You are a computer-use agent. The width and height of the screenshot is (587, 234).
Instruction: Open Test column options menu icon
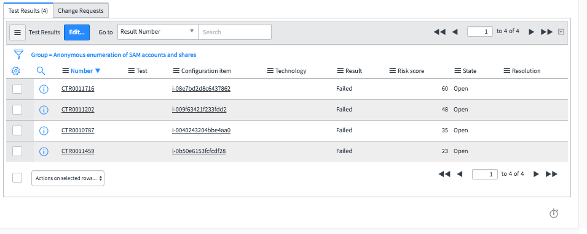132,70
